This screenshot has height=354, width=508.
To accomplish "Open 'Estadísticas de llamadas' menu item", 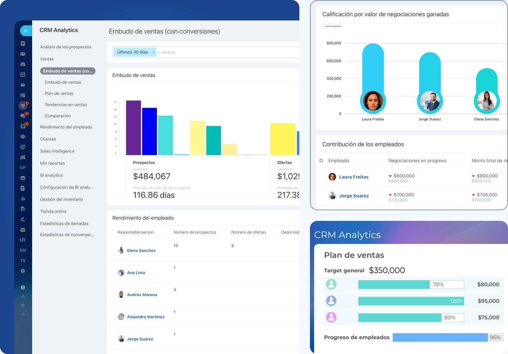I will coord(64,224).
